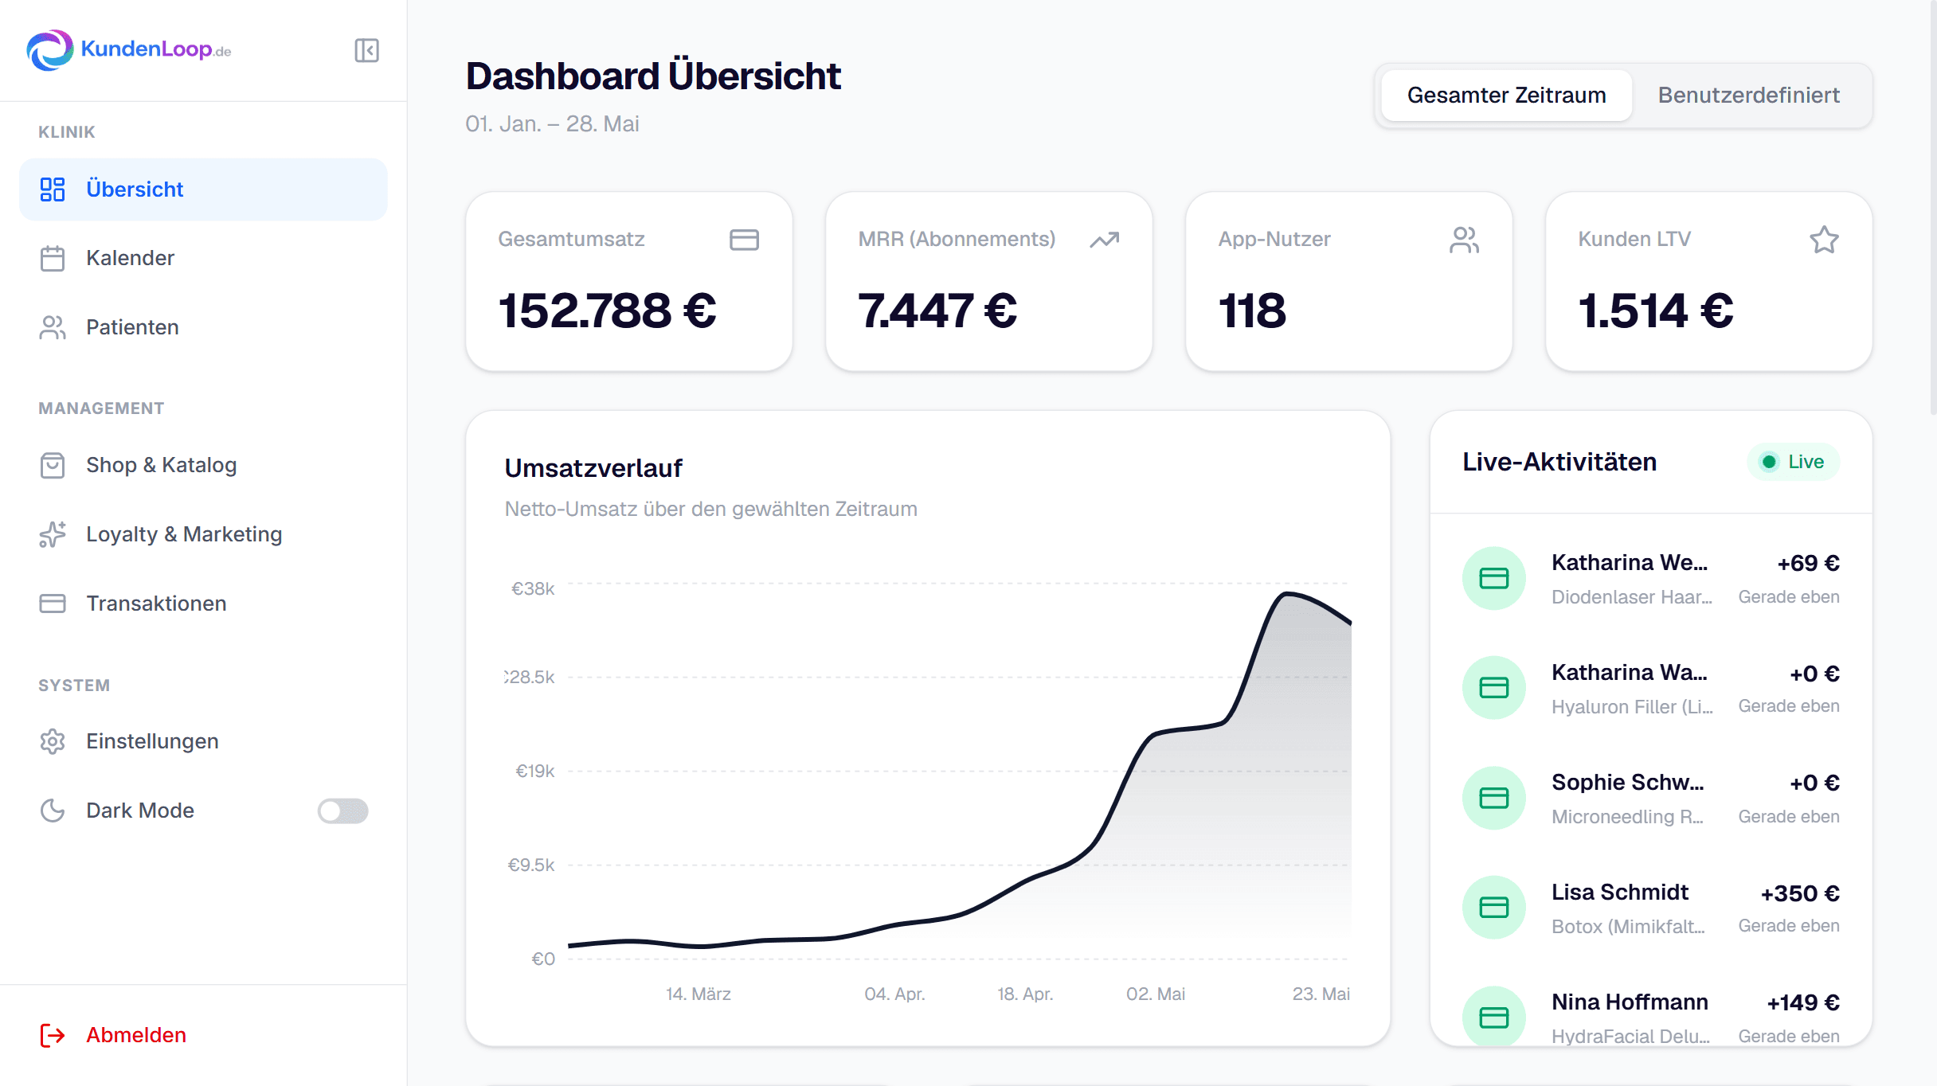Click the page scrollbar thumb
Image resolution: width=1937 pixels, height=1086 pixels.
[x=1932, y=207]
